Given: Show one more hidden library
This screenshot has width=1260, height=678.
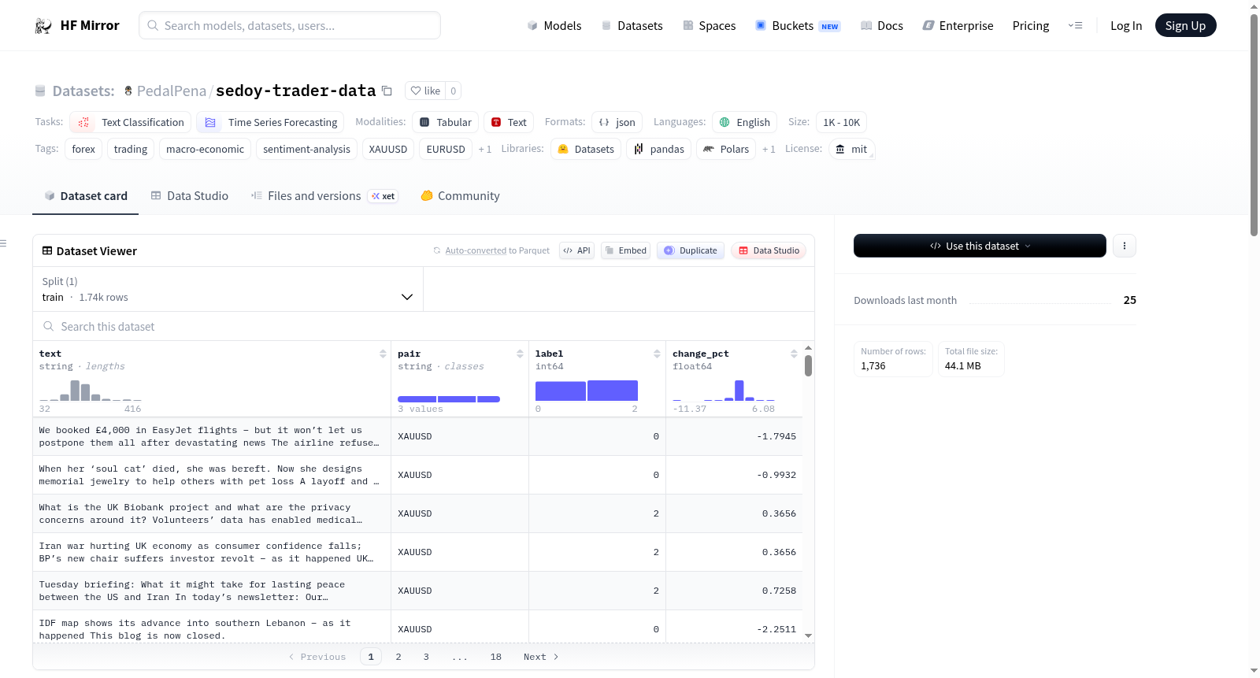Looking at the screenshot, I should point(769,150).
